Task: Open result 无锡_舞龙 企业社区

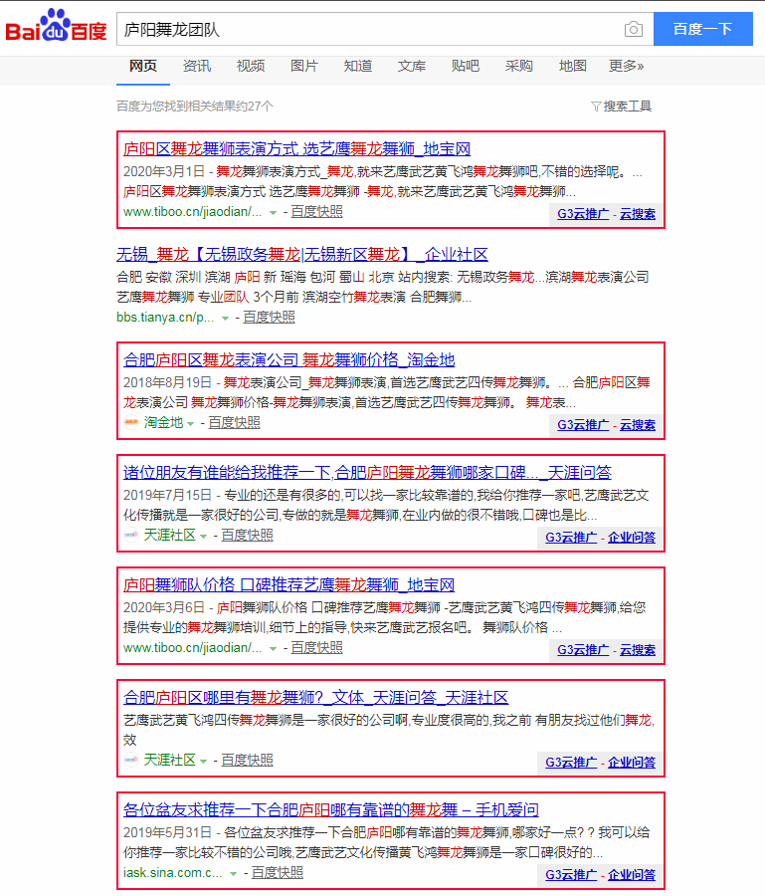Action: 302,254
